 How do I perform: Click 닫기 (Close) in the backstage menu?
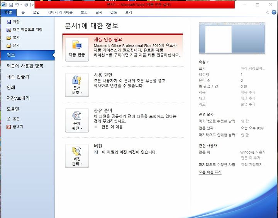click(13, 45)
